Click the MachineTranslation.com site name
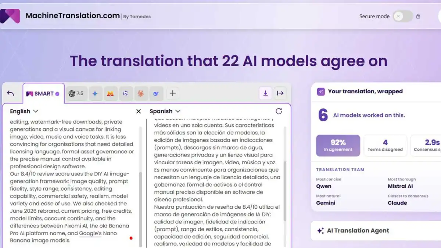This screenshot has height=248, width=441. 73,16
